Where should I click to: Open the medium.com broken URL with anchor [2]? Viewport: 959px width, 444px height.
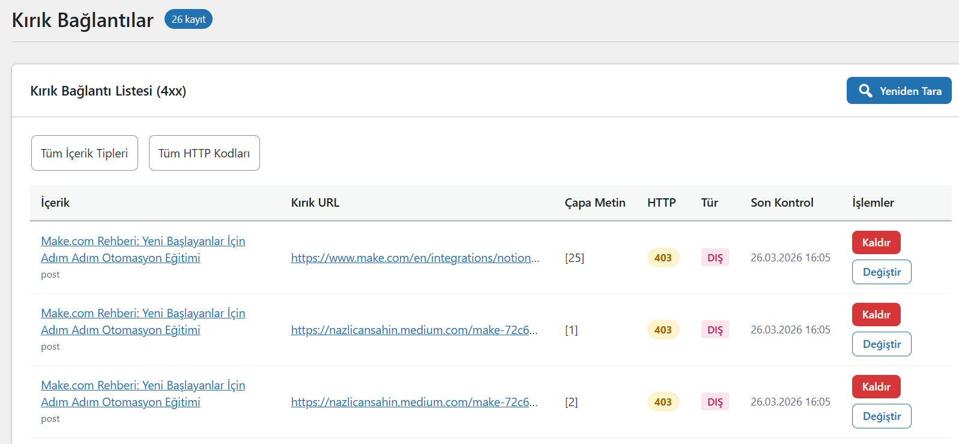414,402
